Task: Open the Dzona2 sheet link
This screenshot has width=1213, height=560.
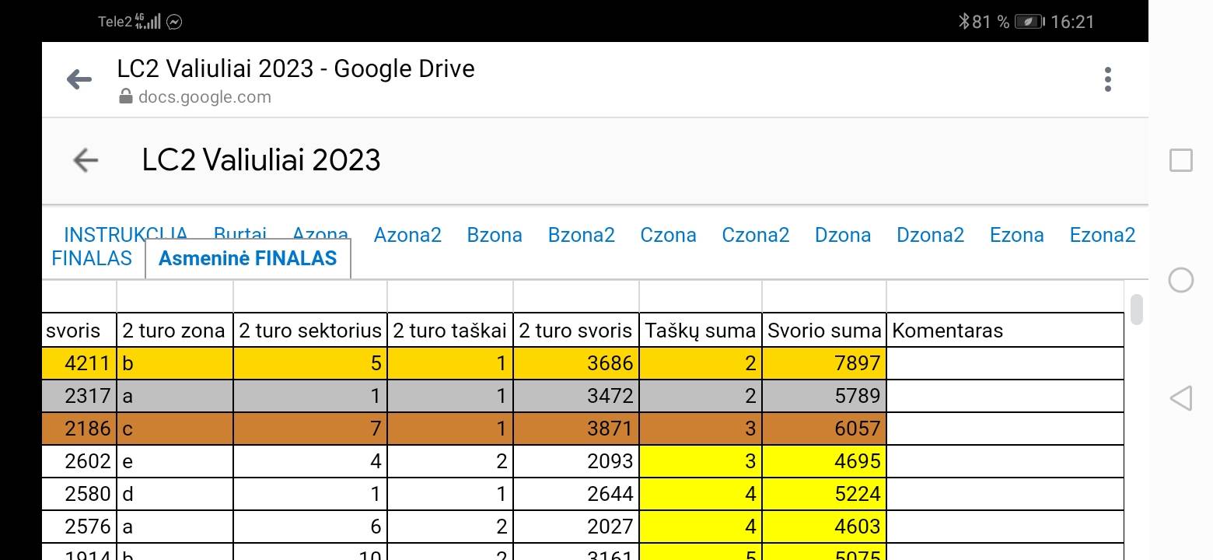Action: 930,235
